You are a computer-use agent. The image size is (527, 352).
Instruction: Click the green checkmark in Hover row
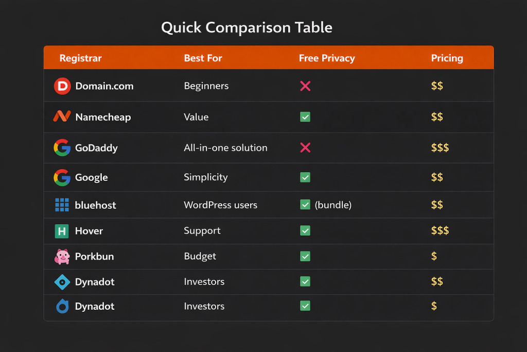coord(305,231)
